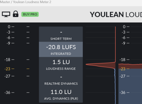The width and height of the screenshot is (142, 104).
Task: Click the yellow -23 target marker on left scale
Action: (x=9, y=69)
